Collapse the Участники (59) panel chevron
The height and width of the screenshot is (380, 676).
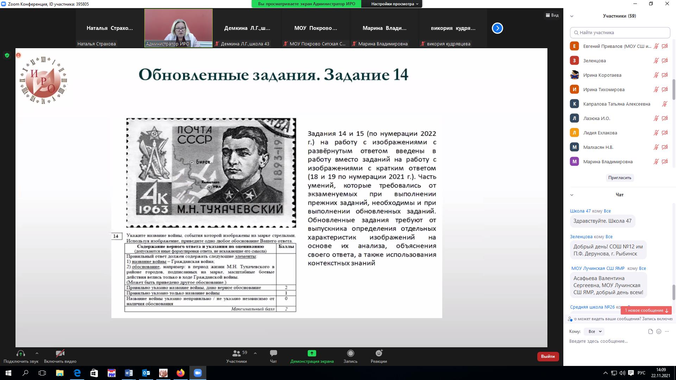(x=572, y=16)
